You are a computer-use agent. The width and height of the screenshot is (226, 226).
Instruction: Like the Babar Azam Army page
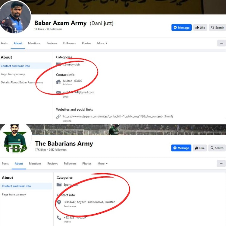click(x=200, y=27)
